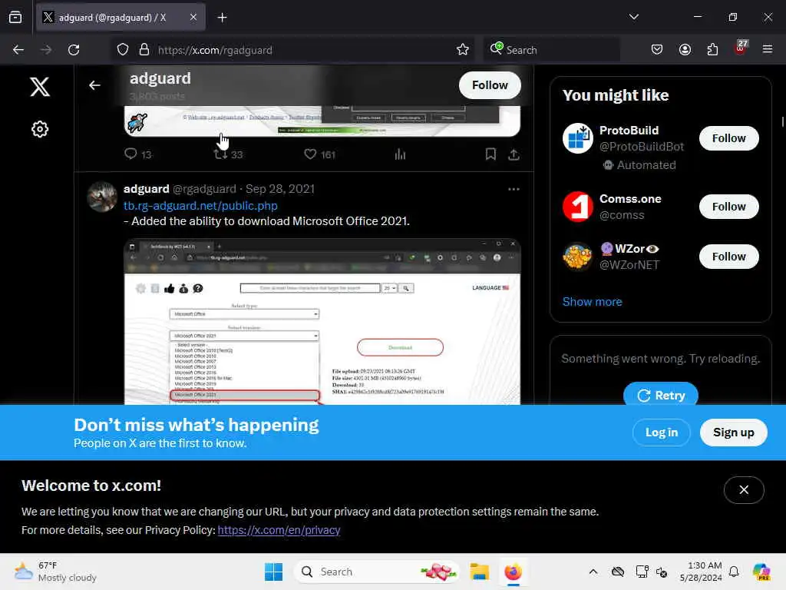Click the Sign up button
This screenshot has width=786, height=590.
pyautogui.click(x=733, y=433)
